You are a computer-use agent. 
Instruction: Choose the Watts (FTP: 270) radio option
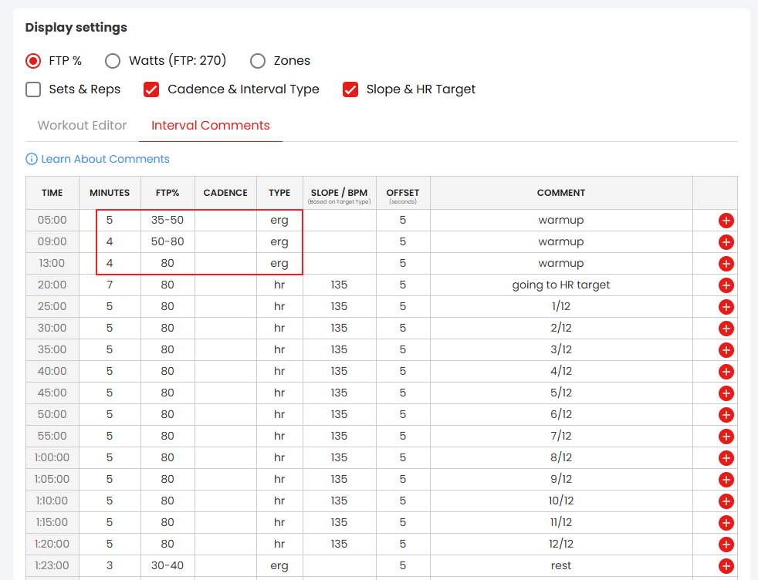point(113,61)
